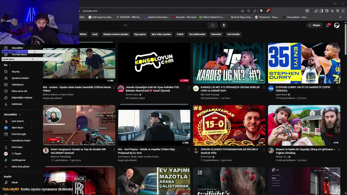The width and height of the screenshot is (347, 195).
Task: Open the TimeGuessr bookmark
Action: [267, 17]
